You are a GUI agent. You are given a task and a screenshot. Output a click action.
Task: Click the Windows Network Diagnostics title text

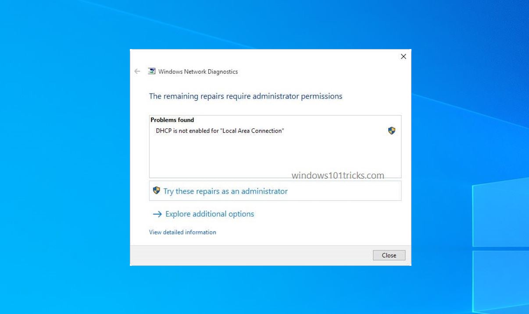[x=197, y=71]
